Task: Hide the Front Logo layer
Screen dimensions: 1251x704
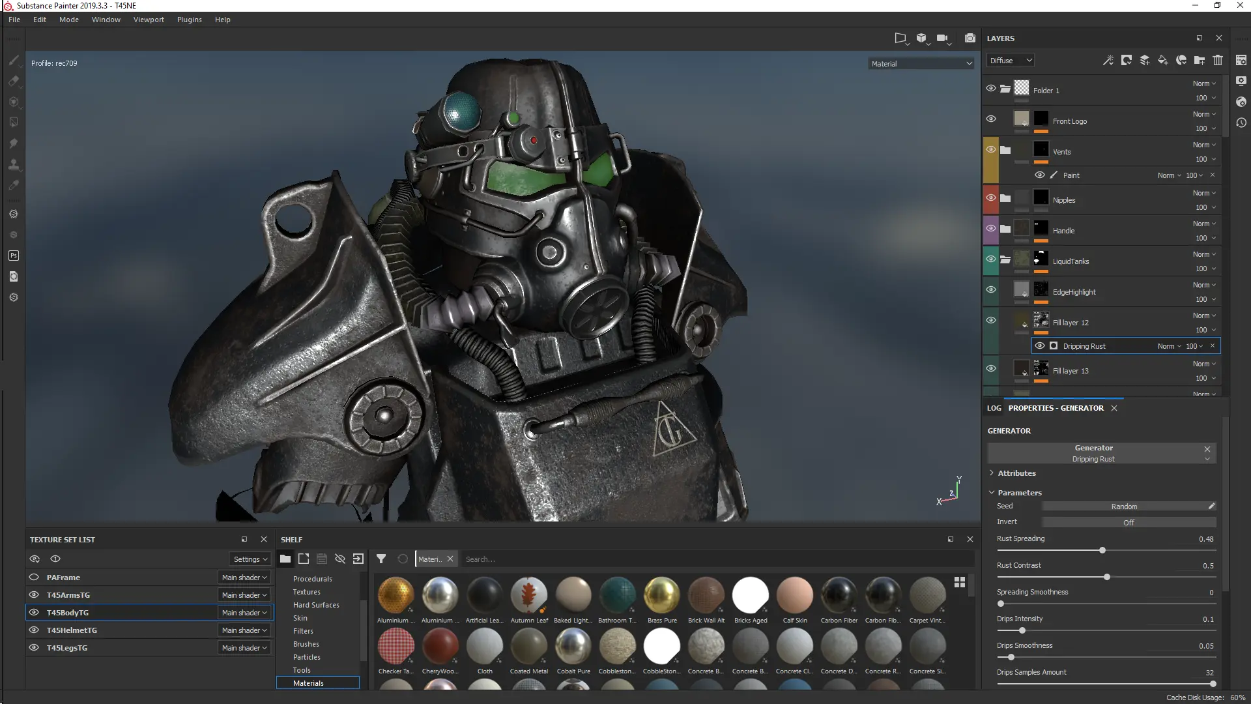Action: coord(991,119)
